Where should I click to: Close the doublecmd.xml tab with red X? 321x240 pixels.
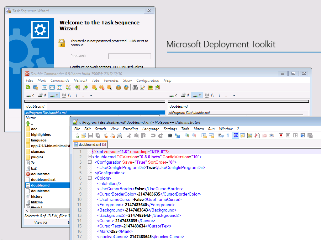pos(104,145)
